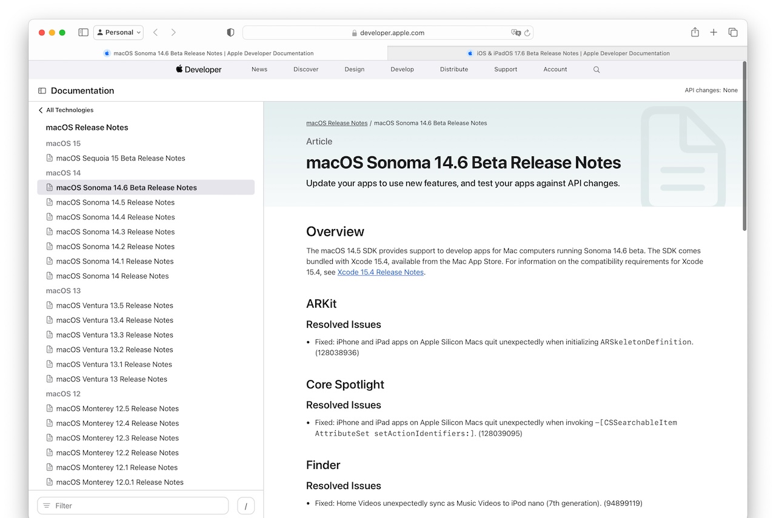Open the Support menu
The image size is (776, 518).
click(506, 70)
